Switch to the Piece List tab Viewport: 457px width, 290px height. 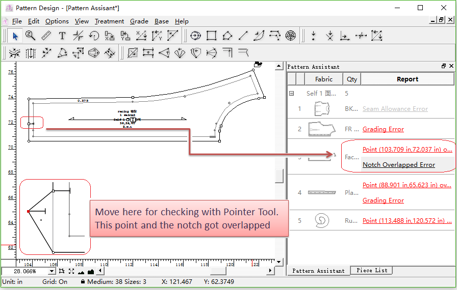(372, 271)
